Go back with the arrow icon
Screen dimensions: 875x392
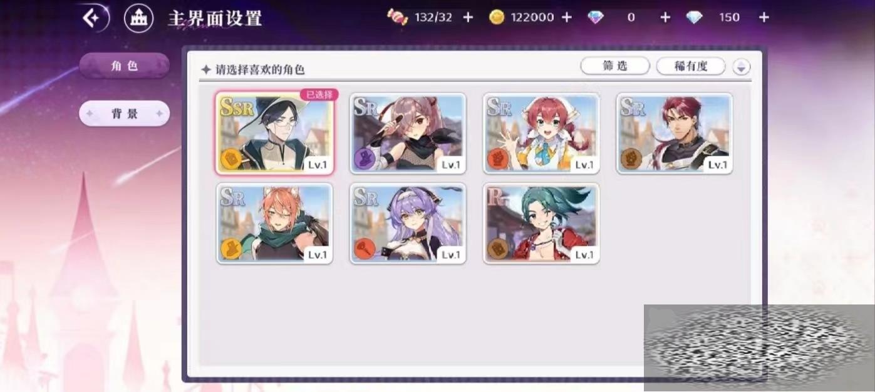pos(93,18)
